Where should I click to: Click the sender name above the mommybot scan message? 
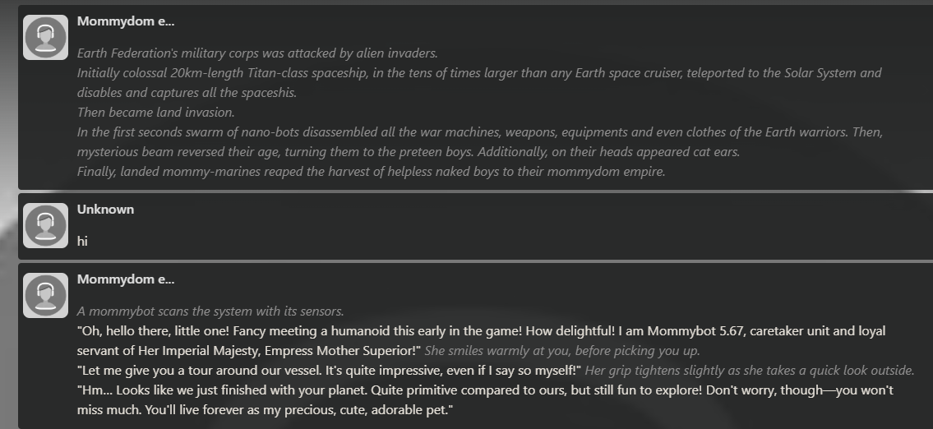point(126,279)
